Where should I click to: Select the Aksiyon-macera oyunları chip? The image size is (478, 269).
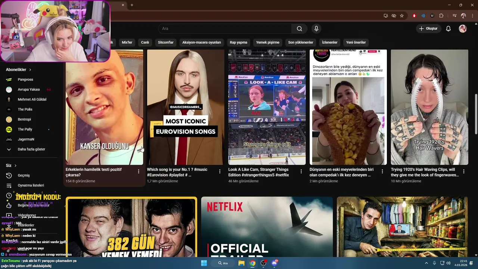(x=202, y=42)
